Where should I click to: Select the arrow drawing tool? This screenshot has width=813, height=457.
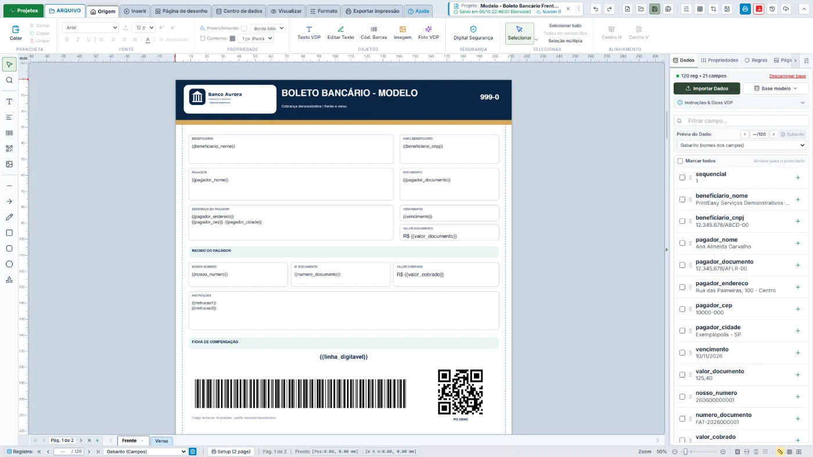tap(9, 201)
